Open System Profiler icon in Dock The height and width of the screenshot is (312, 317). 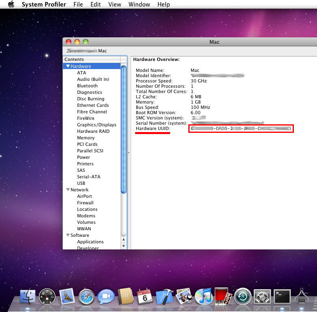pos(302,297)
